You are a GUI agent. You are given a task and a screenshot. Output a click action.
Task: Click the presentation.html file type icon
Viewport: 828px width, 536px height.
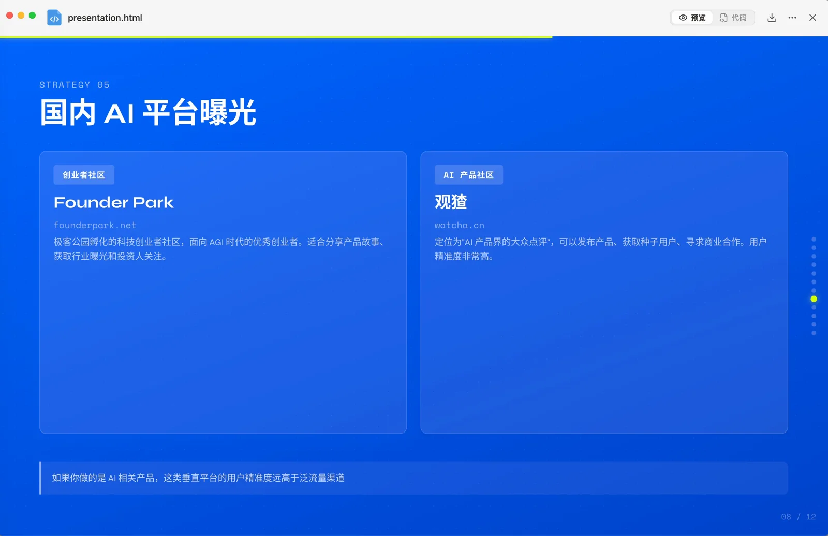[x=54, y=18]
